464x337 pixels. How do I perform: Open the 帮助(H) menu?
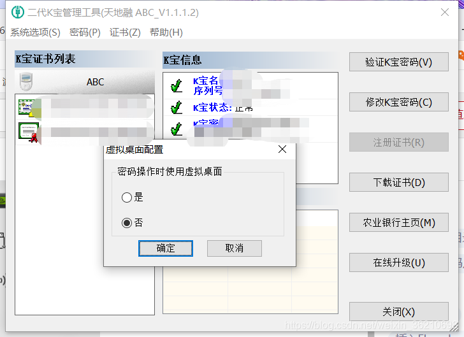[x=166, y=32]
